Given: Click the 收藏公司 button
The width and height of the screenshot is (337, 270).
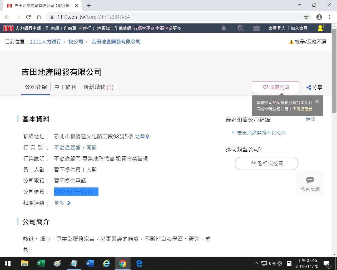Looking at the screenshot, I should pos(276,87).
